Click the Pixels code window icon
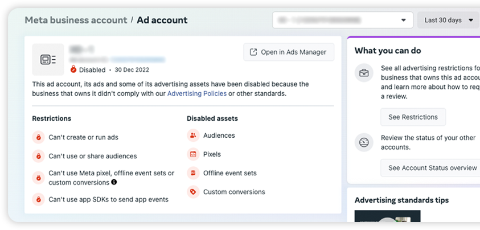 pyautogui.click(x=193, y=154)
